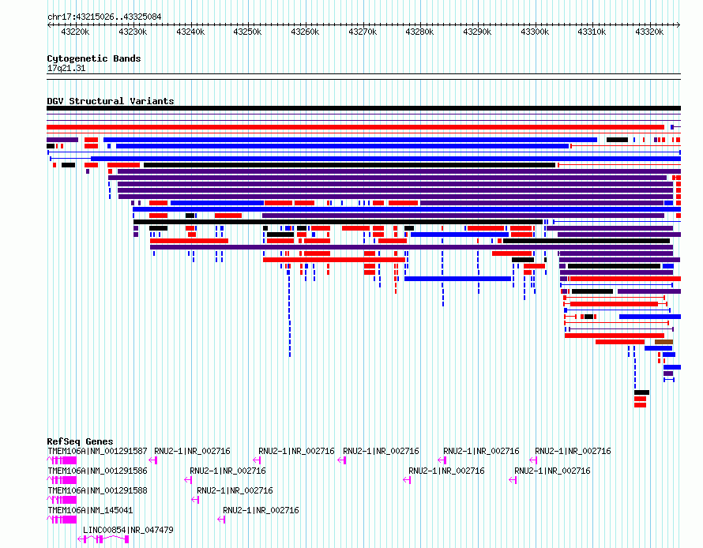The width and height of the screenshot is (703, 548).
Task: Select gene label TMEM106A|NM_001291587
Action: pyautogui.click(x=97, y=451)
